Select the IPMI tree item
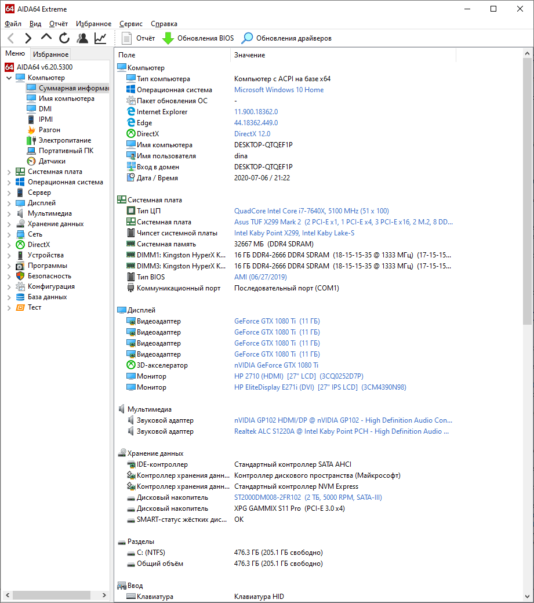Viewport: 534px width, 603px height. point(45,119)
